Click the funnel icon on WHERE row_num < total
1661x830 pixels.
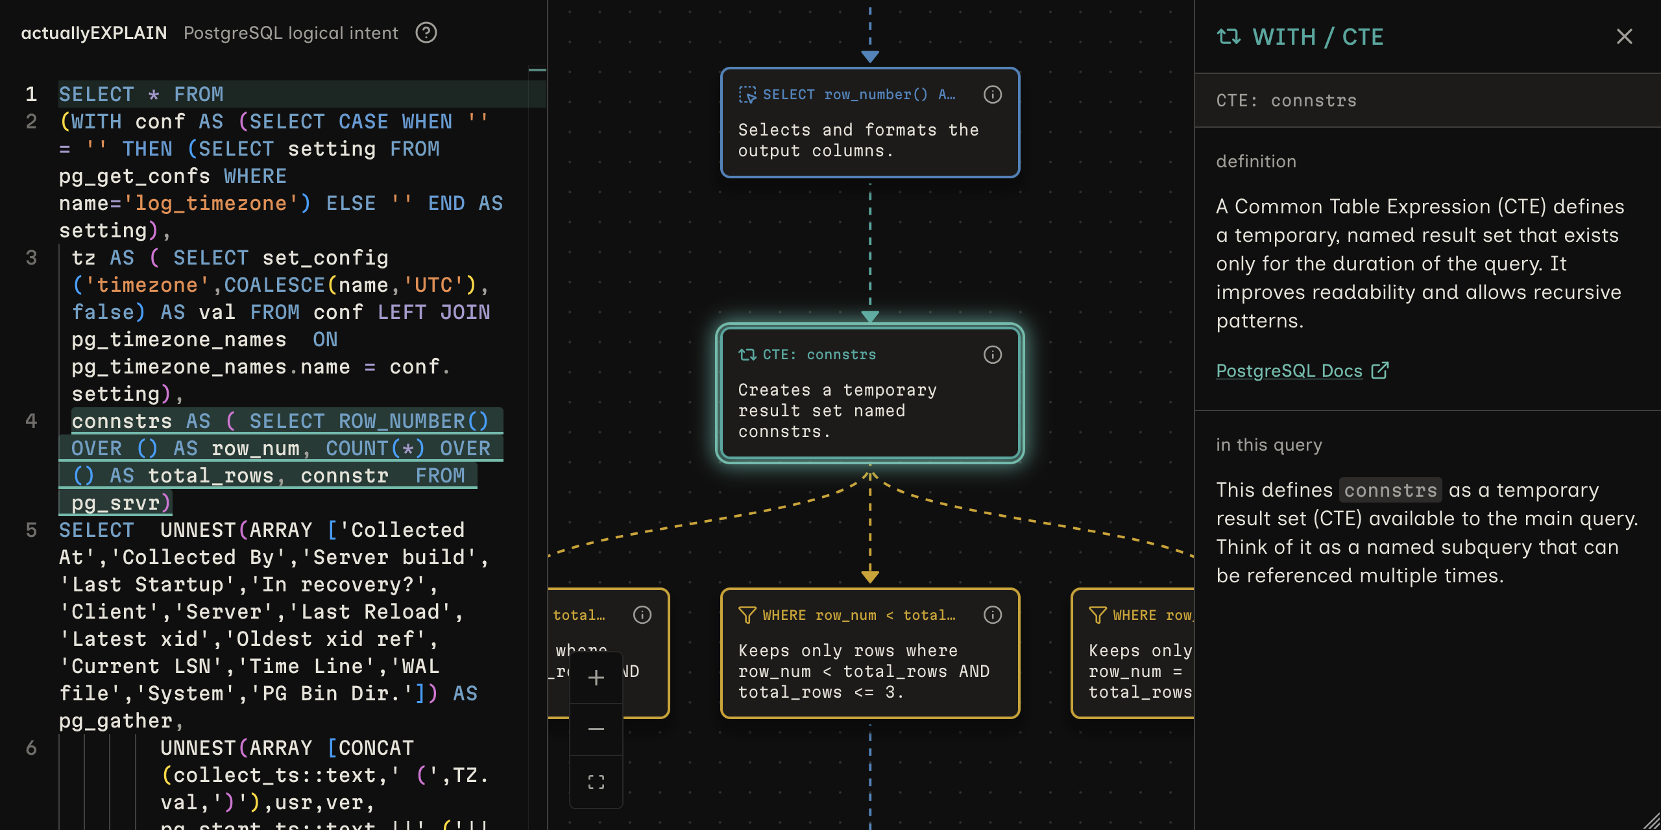point(747,615)
